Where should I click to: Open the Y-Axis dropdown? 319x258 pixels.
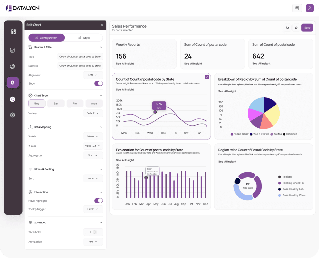93,146
